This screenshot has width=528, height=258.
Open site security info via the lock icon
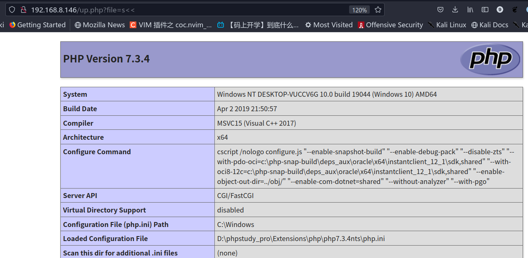[23, 10]
